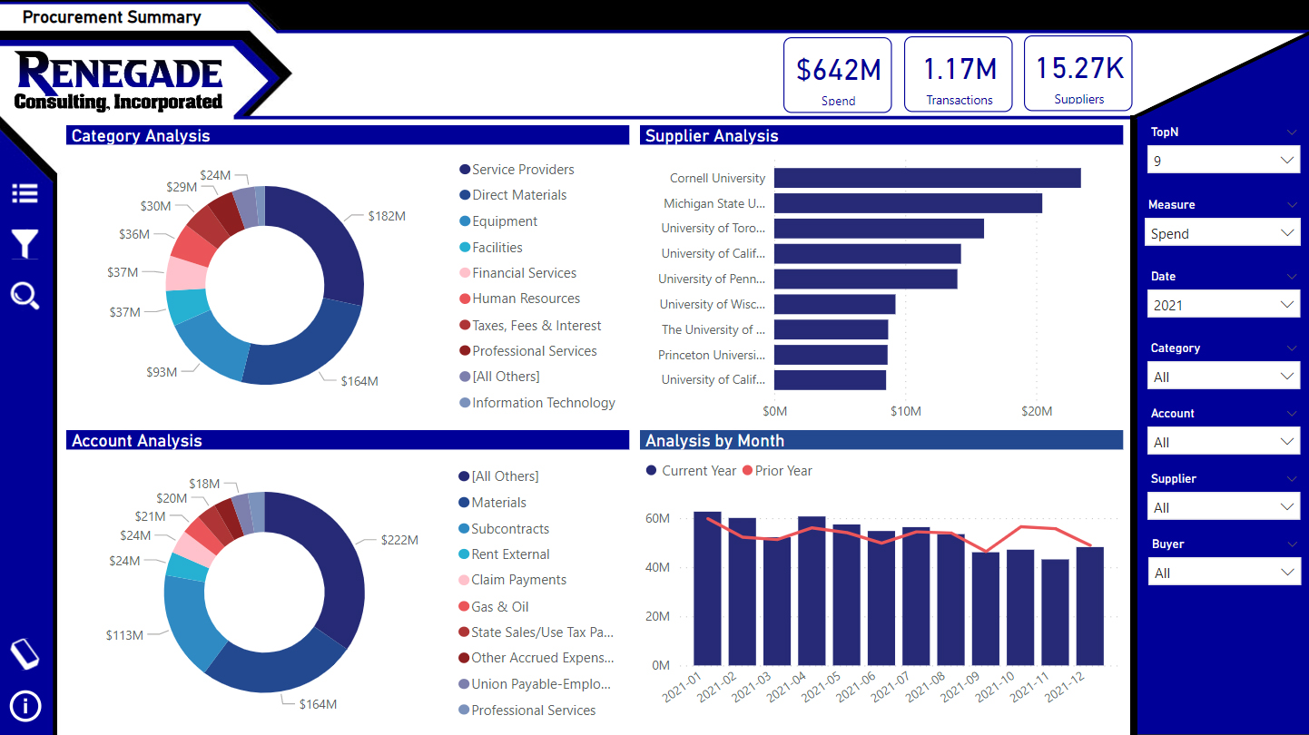Click the filter funnel icon

click(x=25, y=244)
